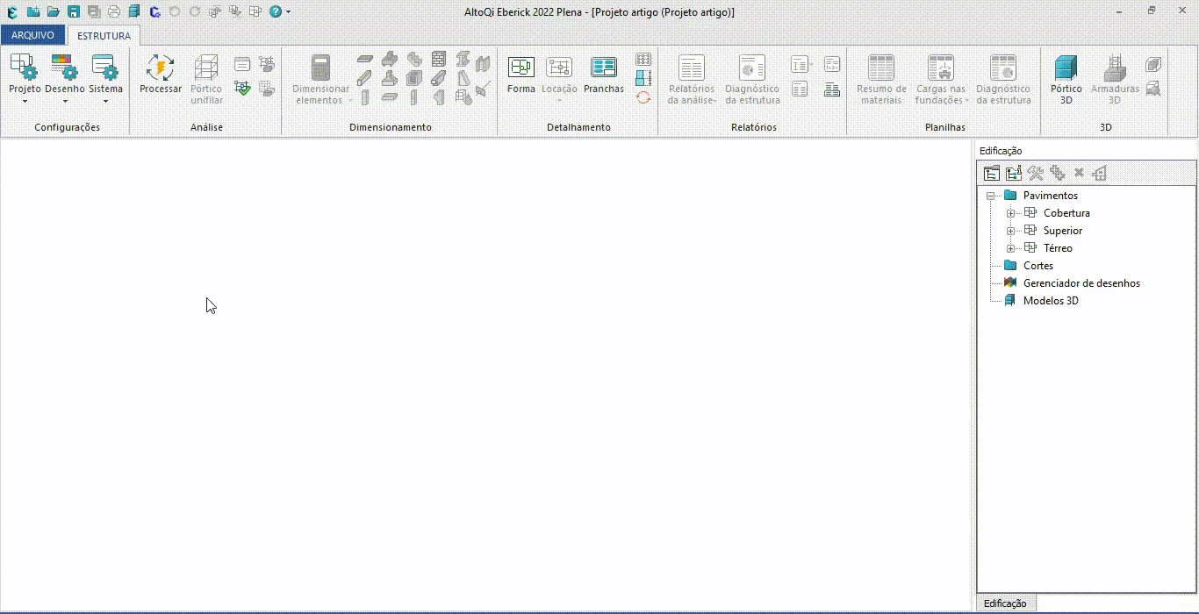
Task: Click the print icon in quick access toolbar
Action: pyautogui.click(x=114, y=12)
